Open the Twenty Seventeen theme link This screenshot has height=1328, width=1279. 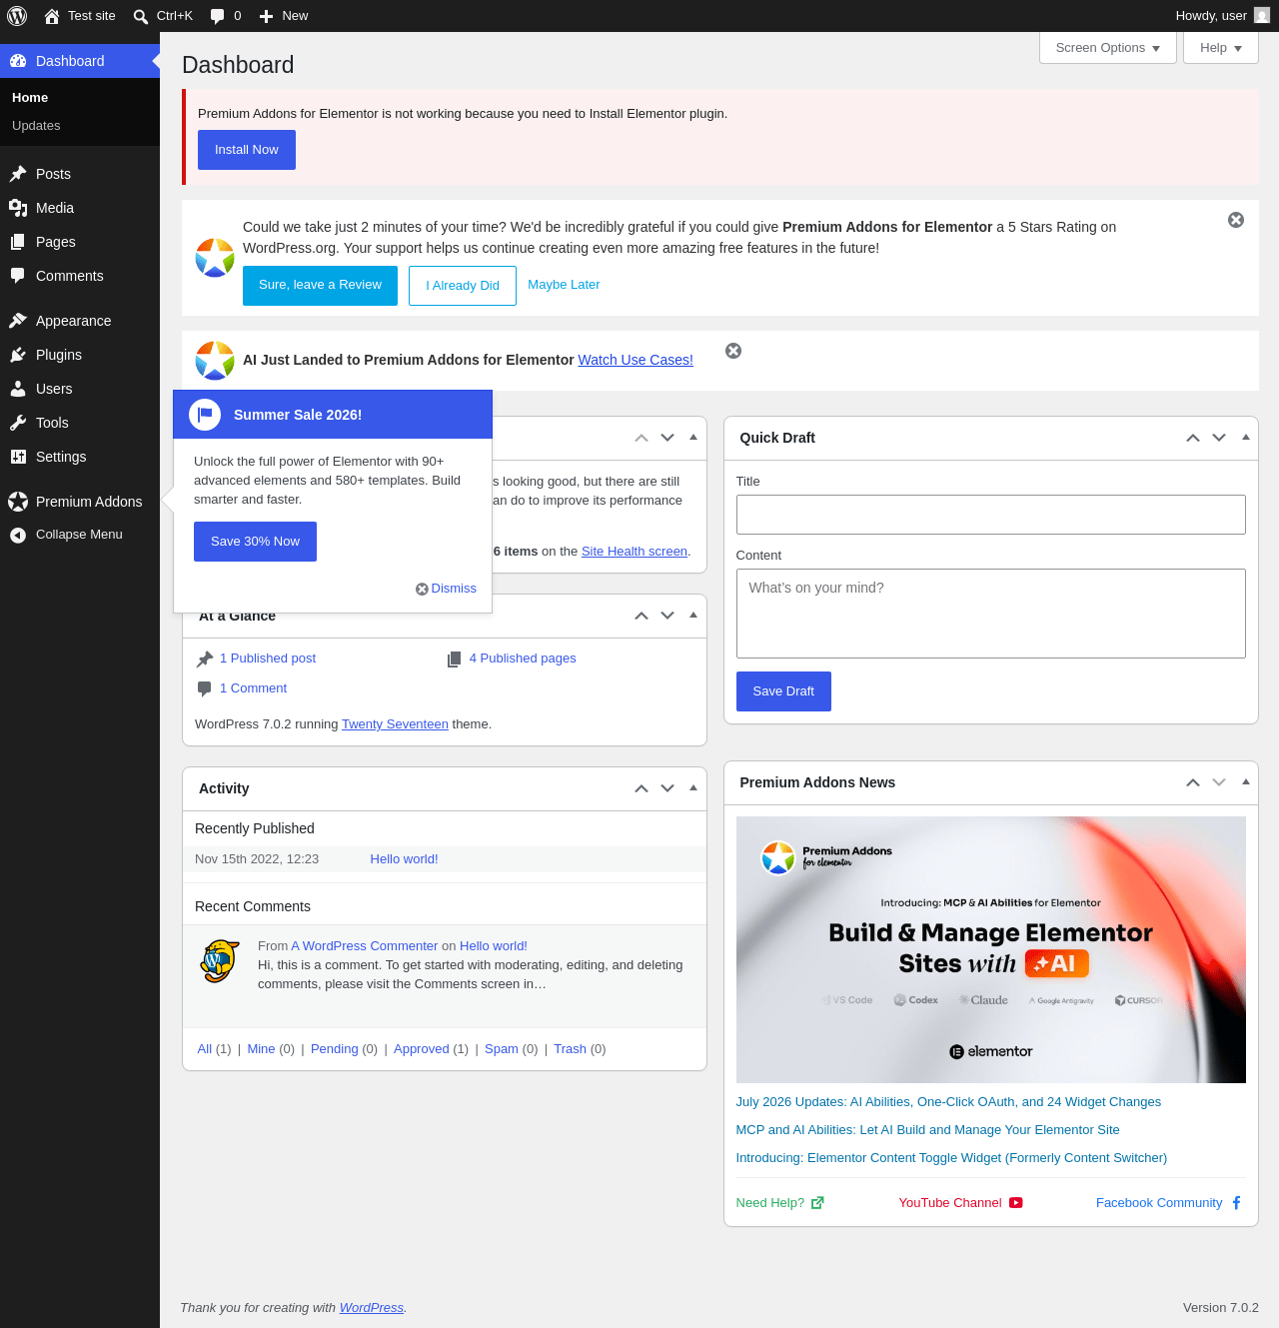395,724
